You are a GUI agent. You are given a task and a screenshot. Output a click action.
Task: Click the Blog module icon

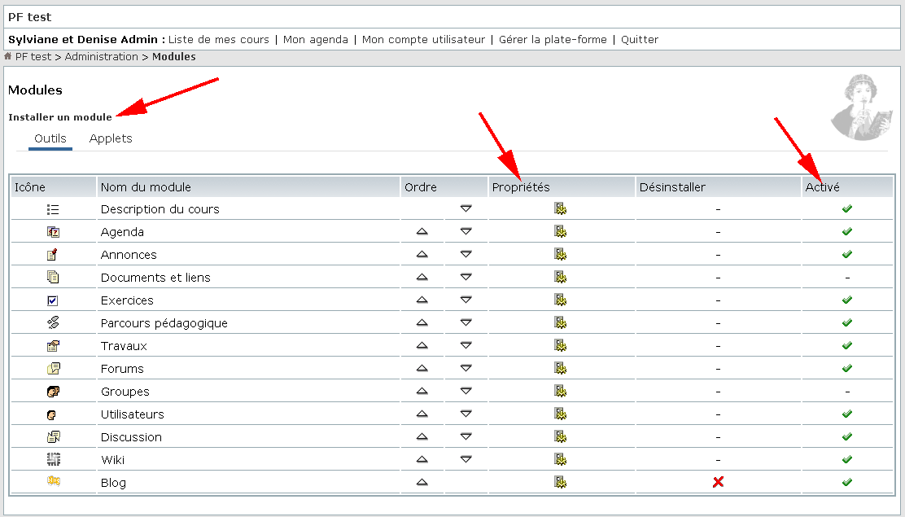pyautogui.click(x=54, y=481)
